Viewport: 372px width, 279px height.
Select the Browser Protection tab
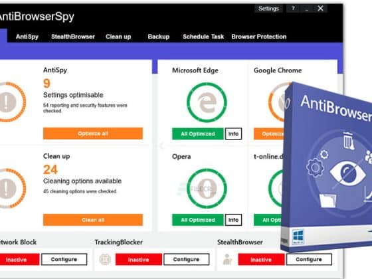(x=259, y=37)
